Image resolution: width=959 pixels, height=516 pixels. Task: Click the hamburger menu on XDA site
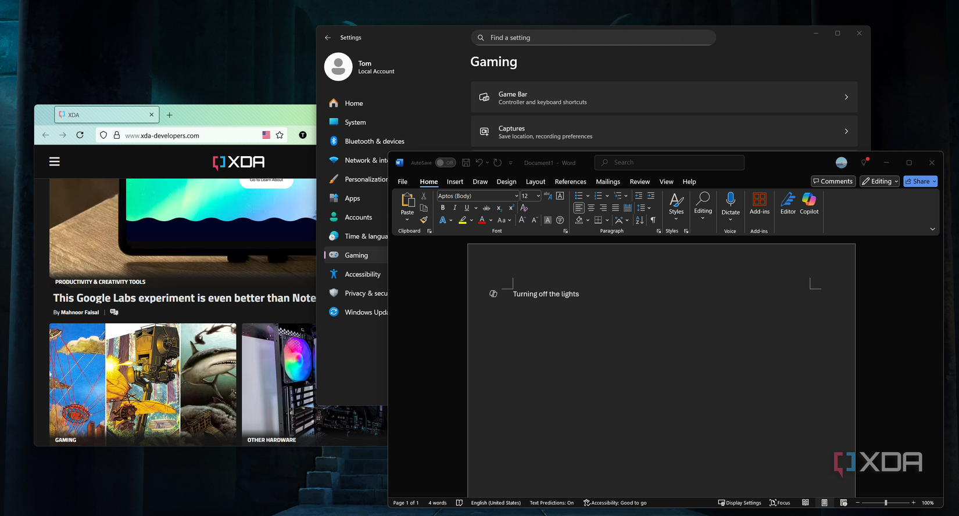(55, 161)
